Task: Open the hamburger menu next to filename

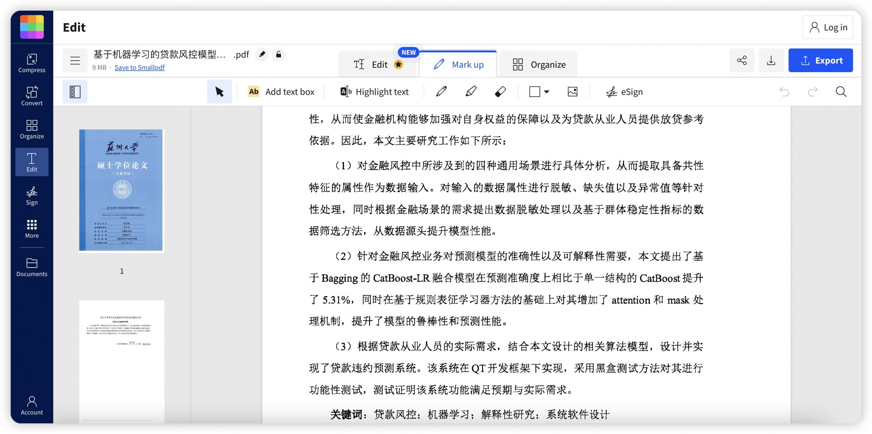Action: click(75, 61)
